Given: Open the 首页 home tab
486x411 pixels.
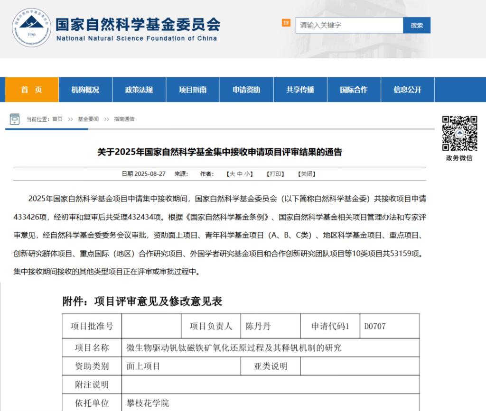Looking at the screenshot, I should [32, 90].
